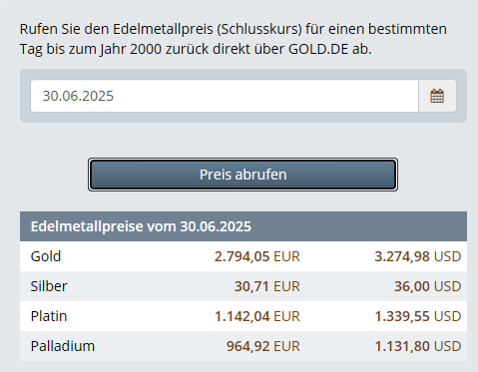Select Platin price 1.142,04 EUR
Image resolution: width=478 pixels, height=372 pixels.
tap(257, 316)
